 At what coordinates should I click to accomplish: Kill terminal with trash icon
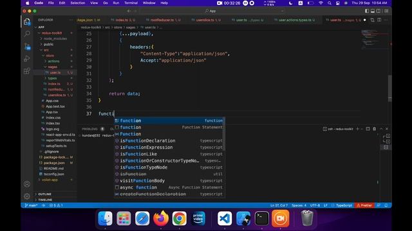point(375,129)
